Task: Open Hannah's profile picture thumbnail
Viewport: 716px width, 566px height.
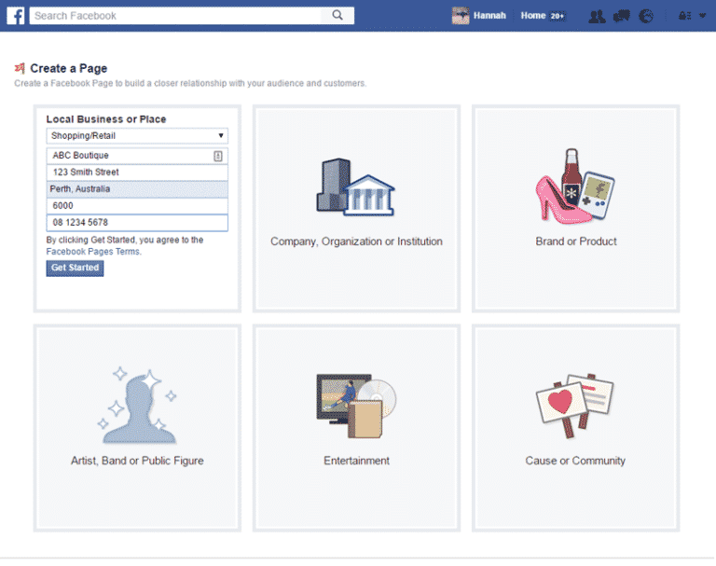Action: [461, 16]
